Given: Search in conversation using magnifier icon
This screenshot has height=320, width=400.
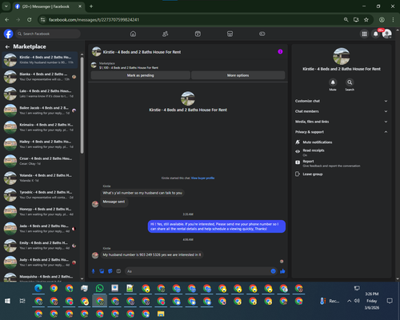Looking at the screenshot, I should (x=350, y=82).
